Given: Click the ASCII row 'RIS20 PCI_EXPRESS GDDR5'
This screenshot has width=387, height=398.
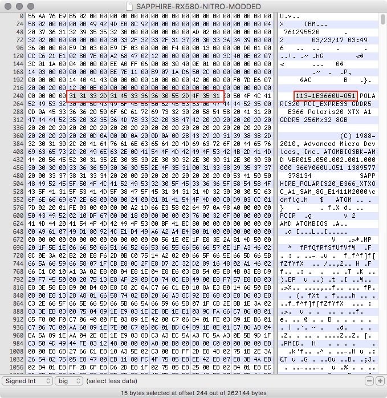Looking at the screenshot, I should 325,104.
